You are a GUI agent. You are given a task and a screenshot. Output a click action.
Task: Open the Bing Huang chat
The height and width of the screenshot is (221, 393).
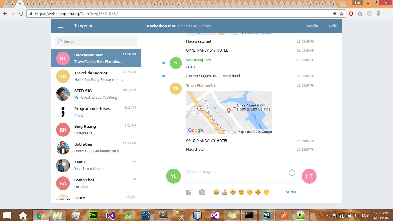tap(96, 130)
